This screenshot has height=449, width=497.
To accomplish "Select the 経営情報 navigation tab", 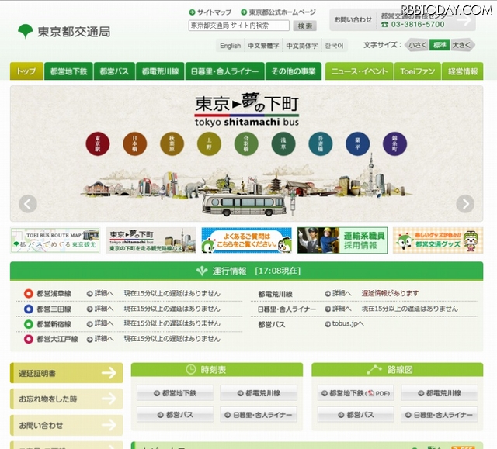I will (x=463, y=71).
